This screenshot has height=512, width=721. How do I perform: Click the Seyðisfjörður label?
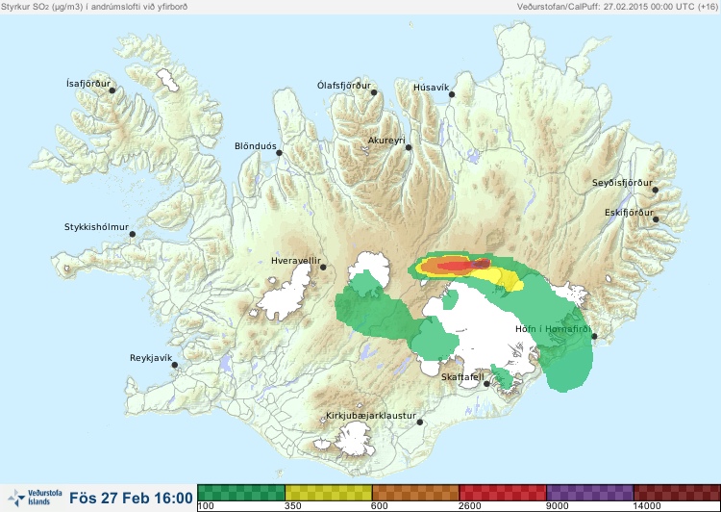pyautogui.click(x=622, y=183)
